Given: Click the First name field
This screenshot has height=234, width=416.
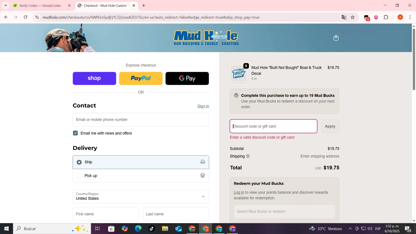Looking at the screenshot, I should (106, 214).
